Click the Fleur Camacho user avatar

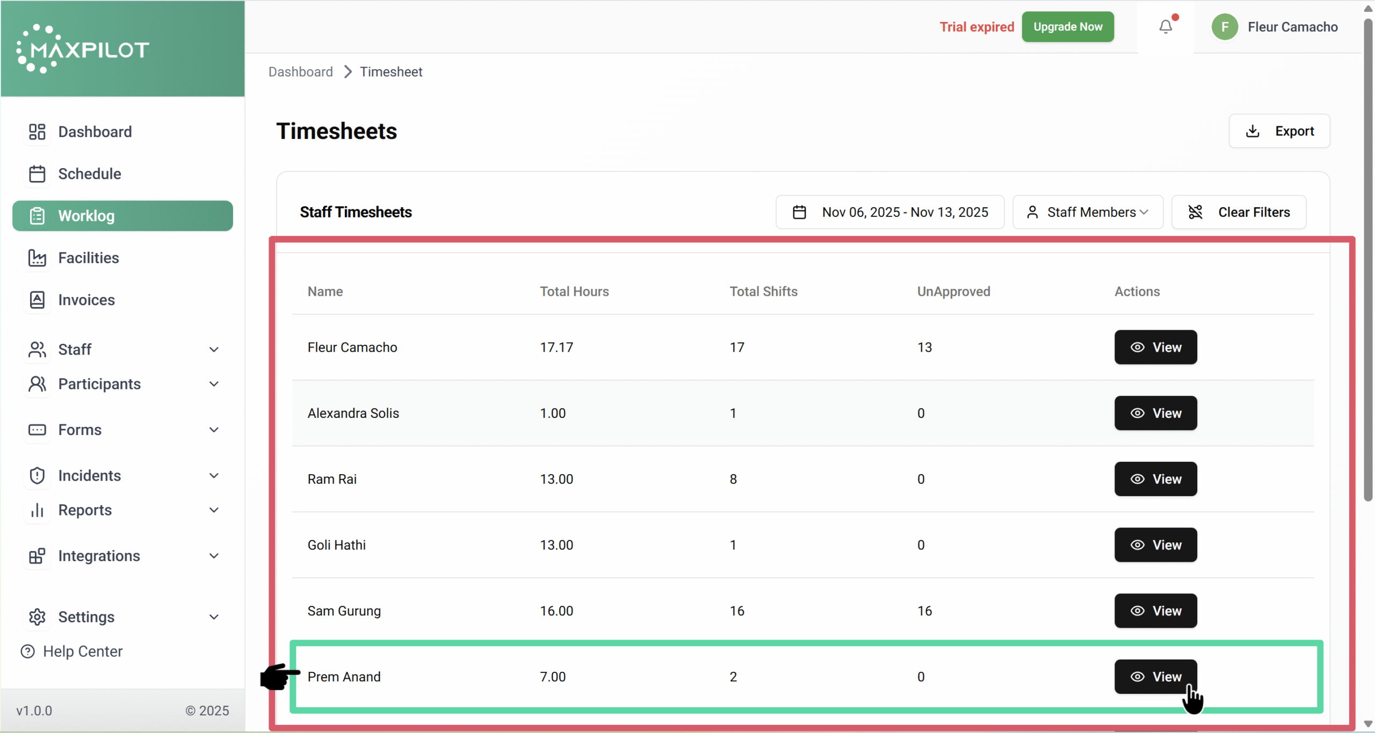tap(1224, 27)
